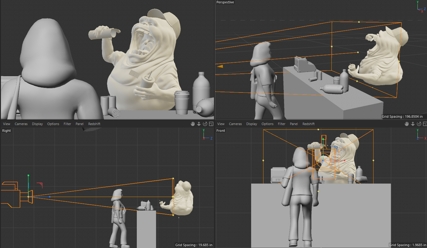Open the Panel menu in Right viewport

pos(80,124)
